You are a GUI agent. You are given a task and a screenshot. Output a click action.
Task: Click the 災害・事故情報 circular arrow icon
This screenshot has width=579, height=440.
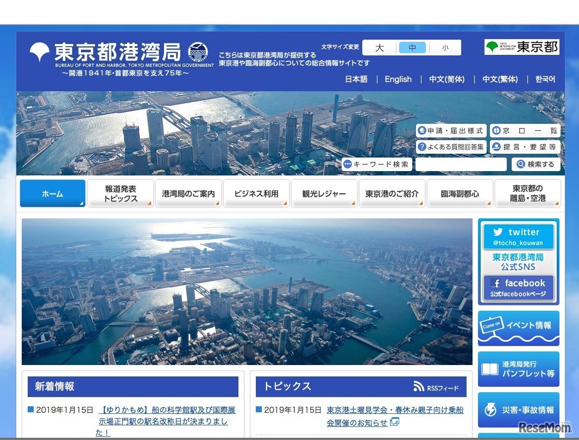click(489, 410)
